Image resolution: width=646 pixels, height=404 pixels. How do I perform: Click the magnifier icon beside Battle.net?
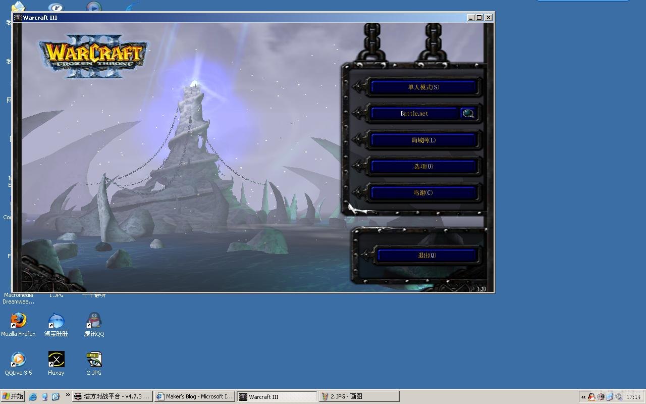coord(468,114)
